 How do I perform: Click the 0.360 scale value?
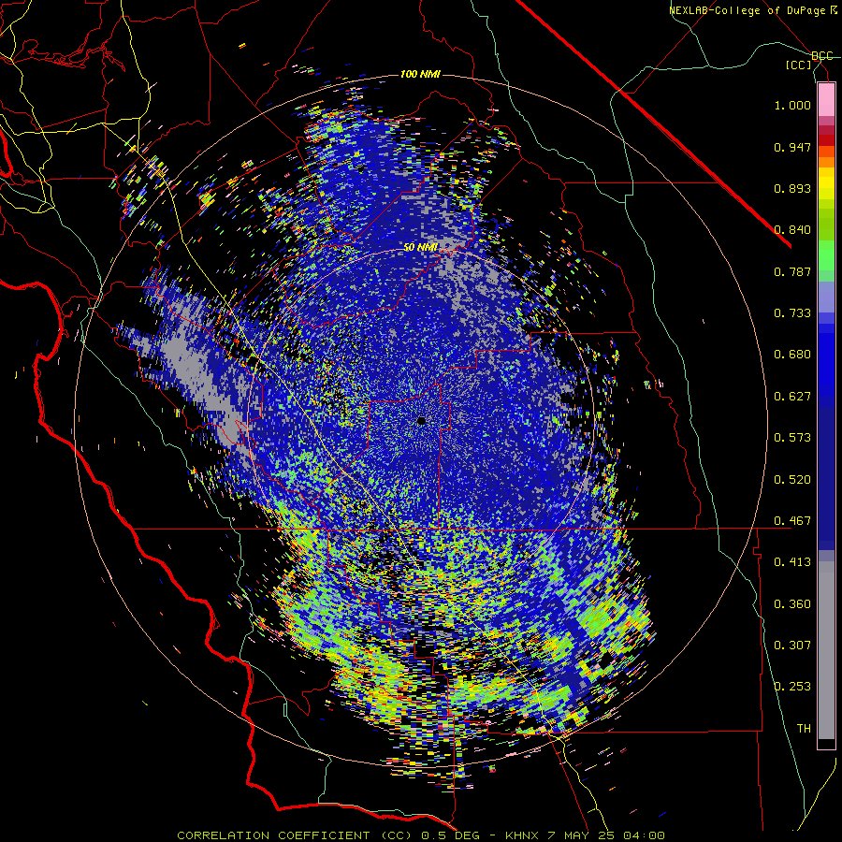pos(792,604)
